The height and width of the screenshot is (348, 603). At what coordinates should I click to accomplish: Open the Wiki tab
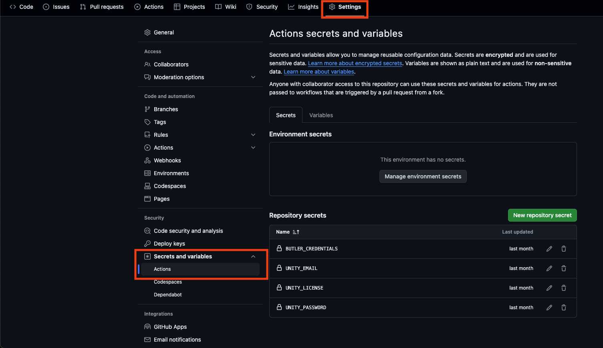pyautogui.click(x=226, y=7)
